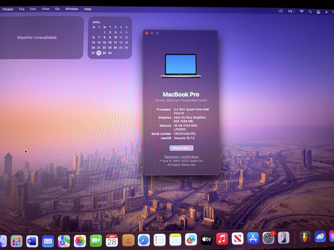Click the 2.4 GHz Quad-Core Intel processor value
This screenshot has width=334, height=250.
tap(191, 111)
